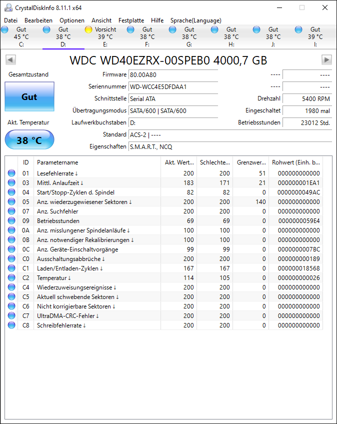Click status orb of Mittl. Anlaufzeit row

point(11,182)
